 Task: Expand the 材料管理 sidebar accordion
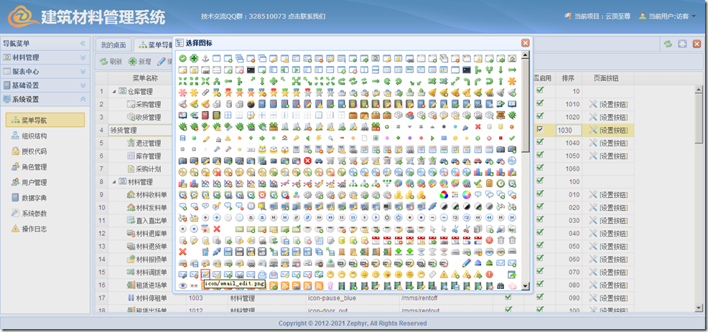[83, 58]
